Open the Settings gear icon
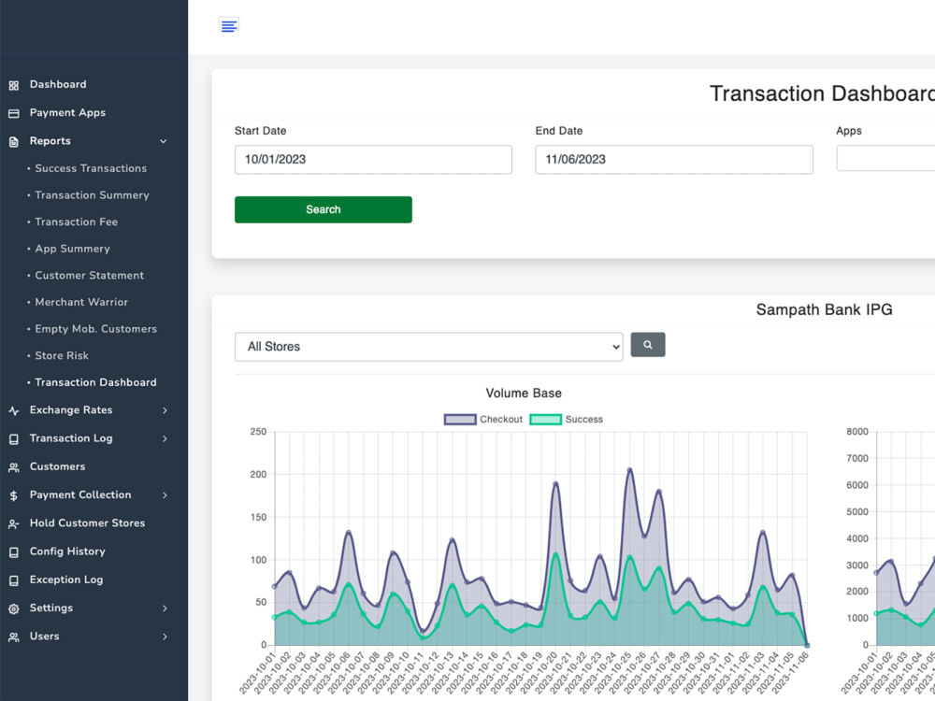The height and width of the screenshot is (701, 935). click(x=16, y=608)
